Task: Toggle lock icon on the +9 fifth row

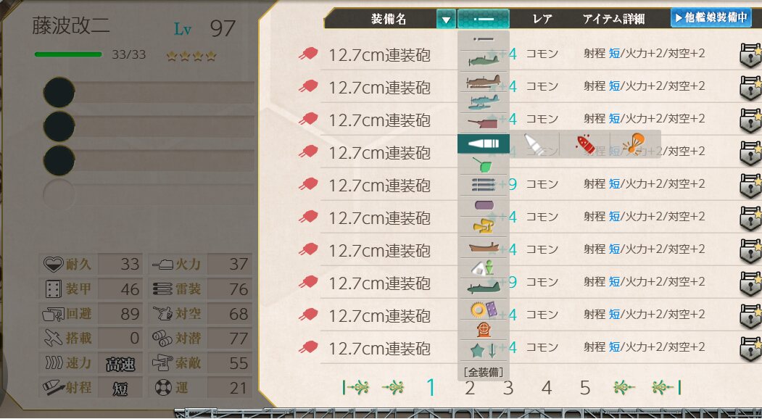Action: tap(750, 185)
